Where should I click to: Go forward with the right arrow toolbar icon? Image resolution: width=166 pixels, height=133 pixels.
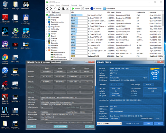51,9
